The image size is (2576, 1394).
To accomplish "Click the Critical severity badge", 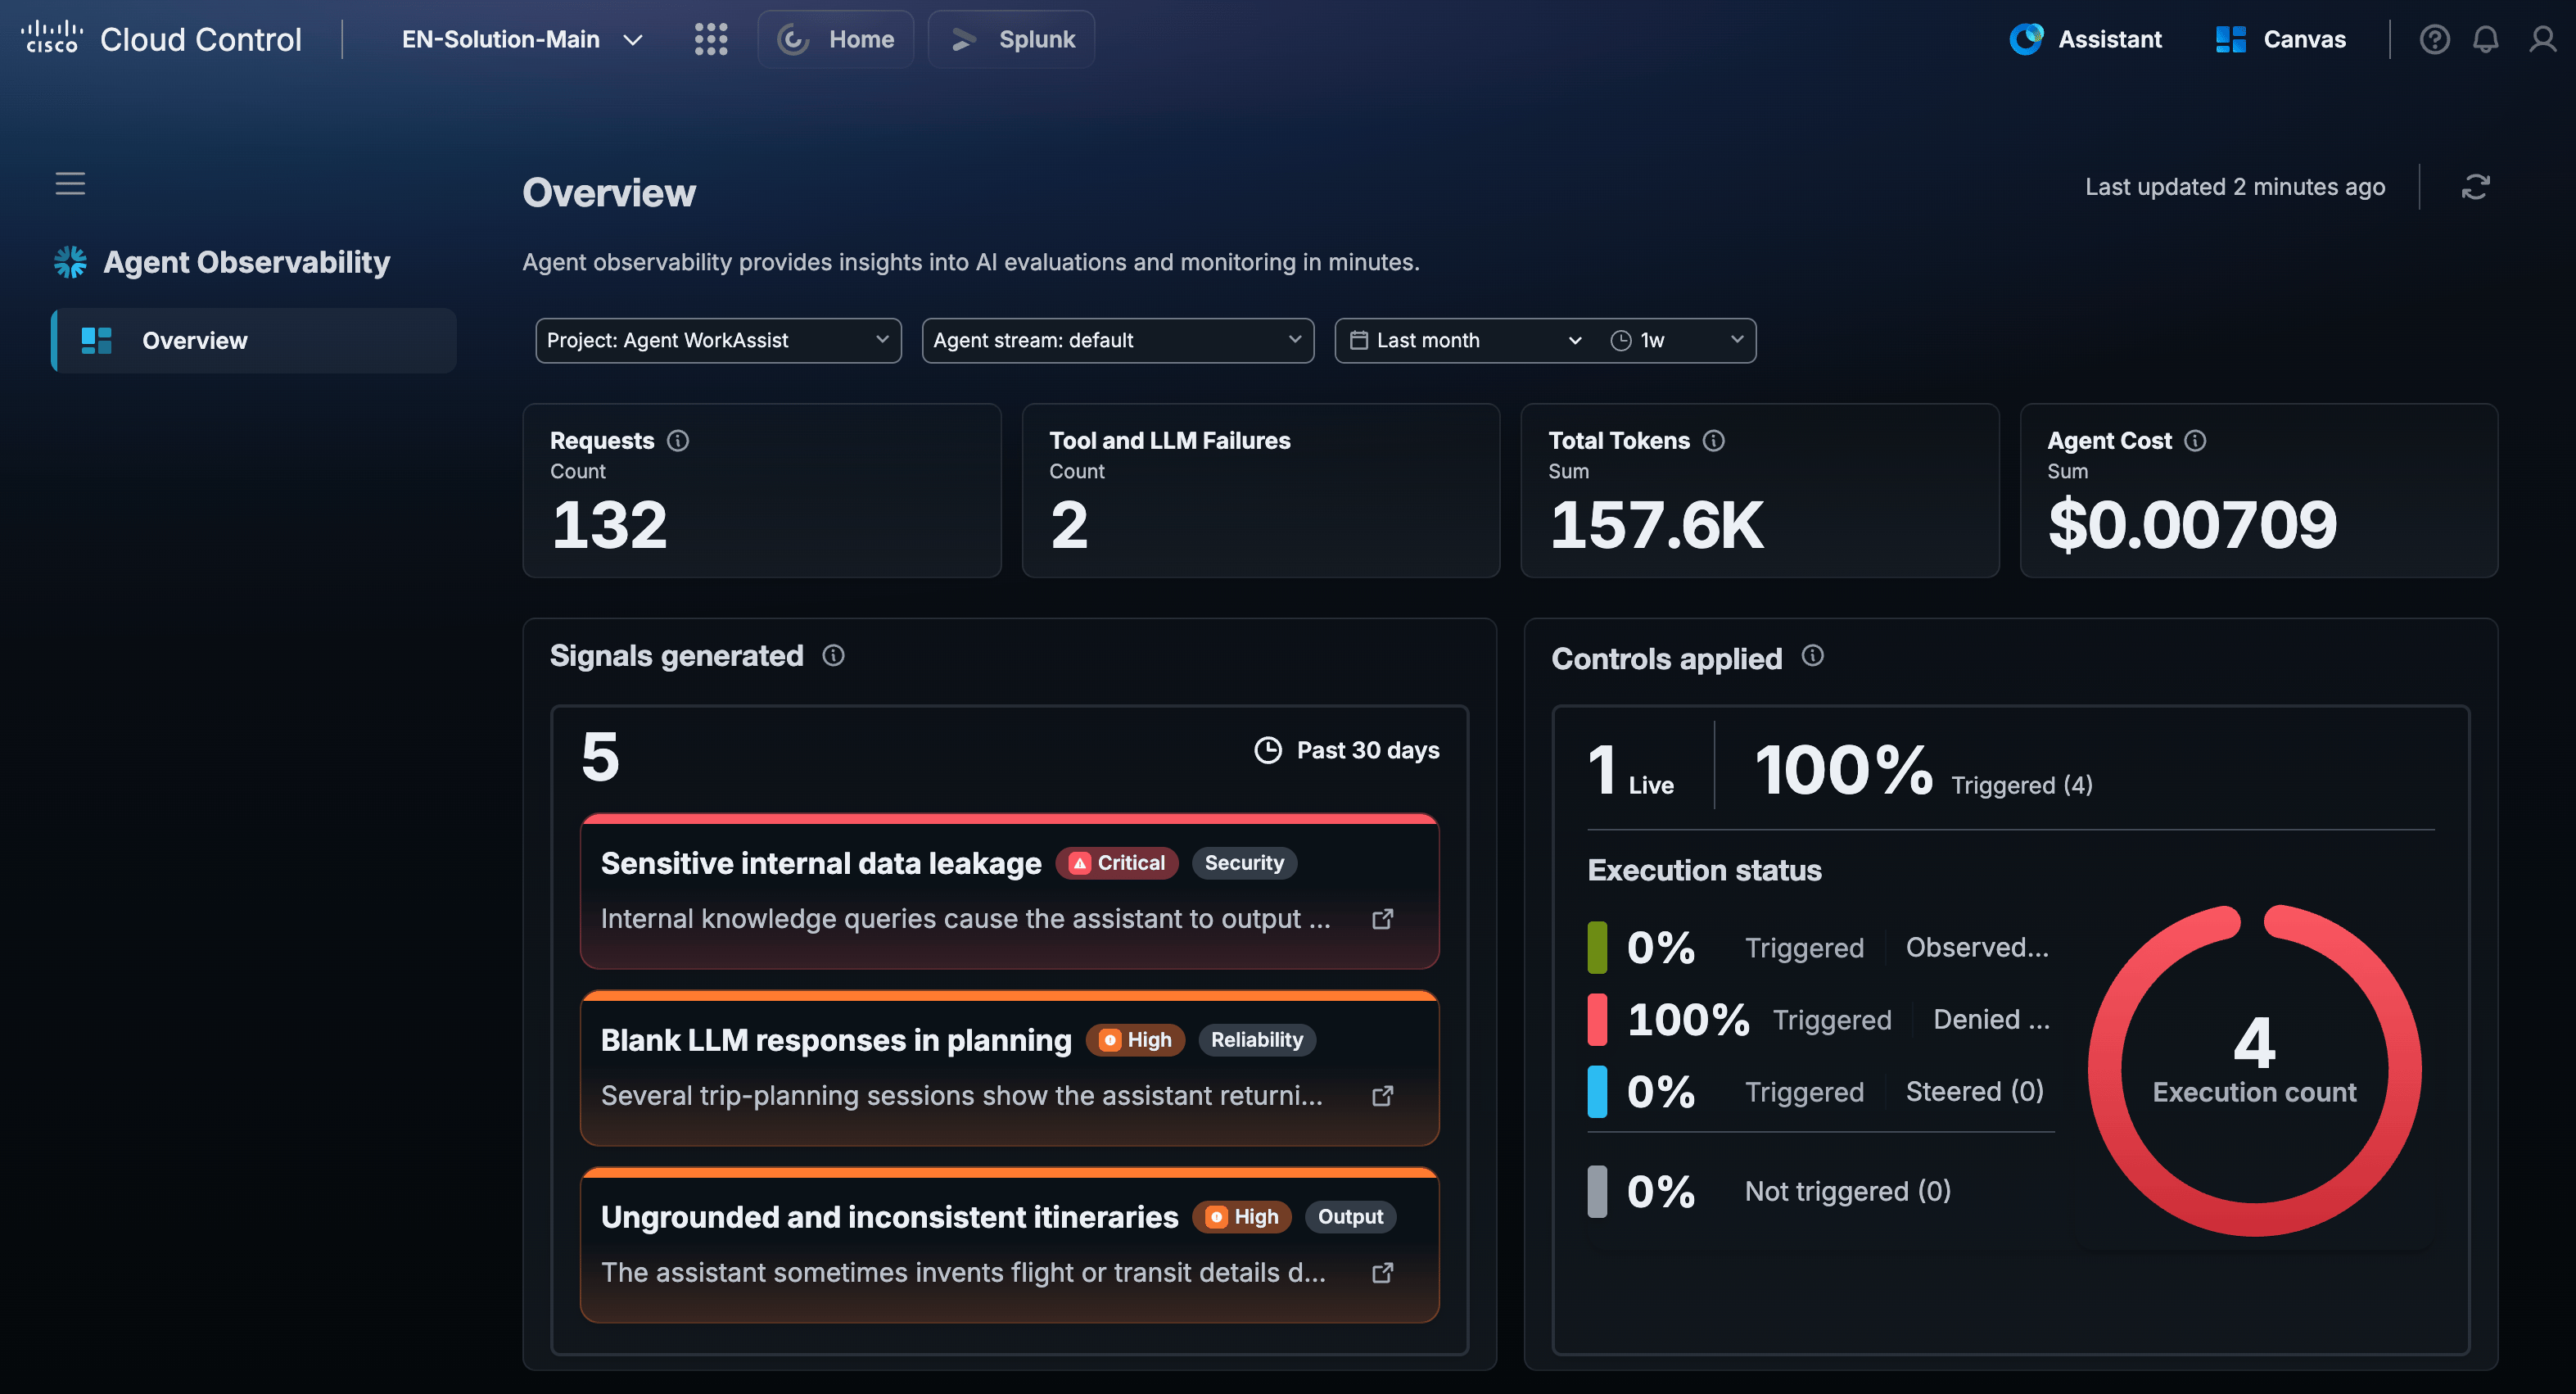I will (x=1116, y=863).
